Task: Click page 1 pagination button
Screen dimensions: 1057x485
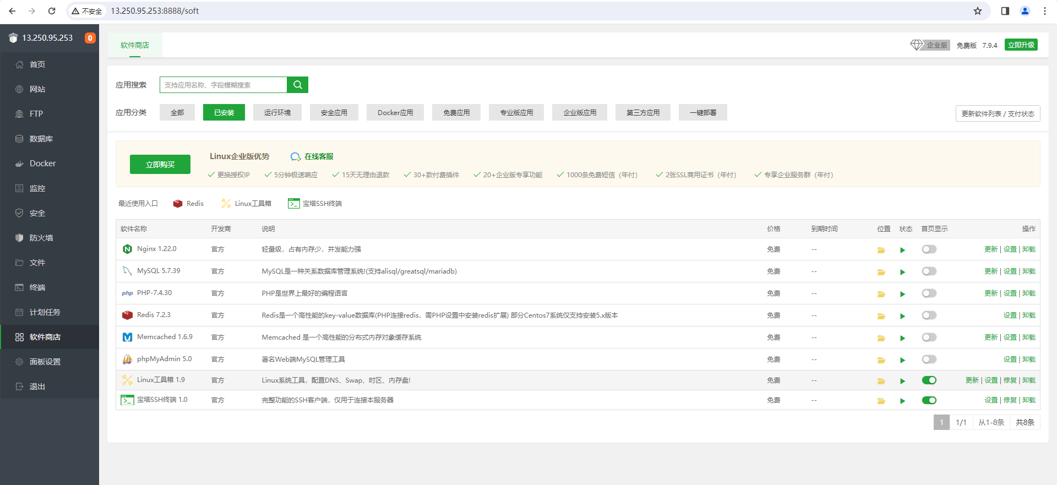Action: coord(941,422)
